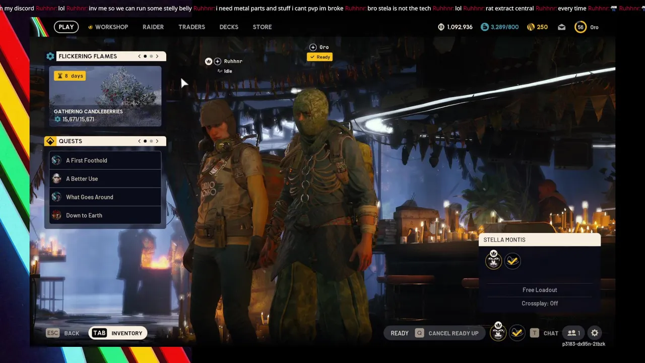Go to previous Quests page arrow
This screenshot has height=363, width=645.
point(140,141)
